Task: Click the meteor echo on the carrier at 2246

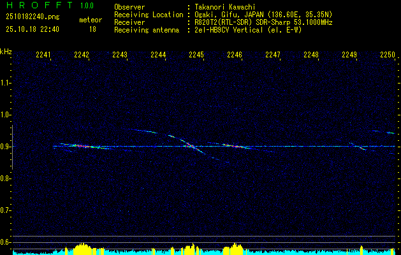Action: [x=237, y=146]
